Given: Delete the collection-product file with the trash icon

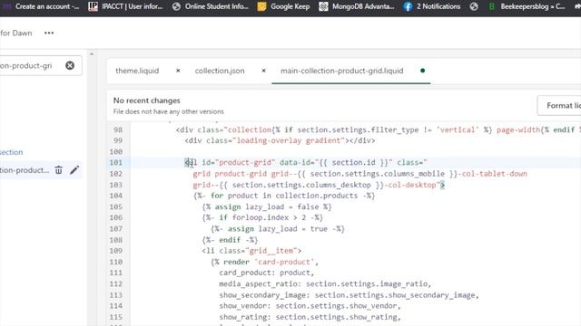Looking at the screenshot, I should coord(58,170).
